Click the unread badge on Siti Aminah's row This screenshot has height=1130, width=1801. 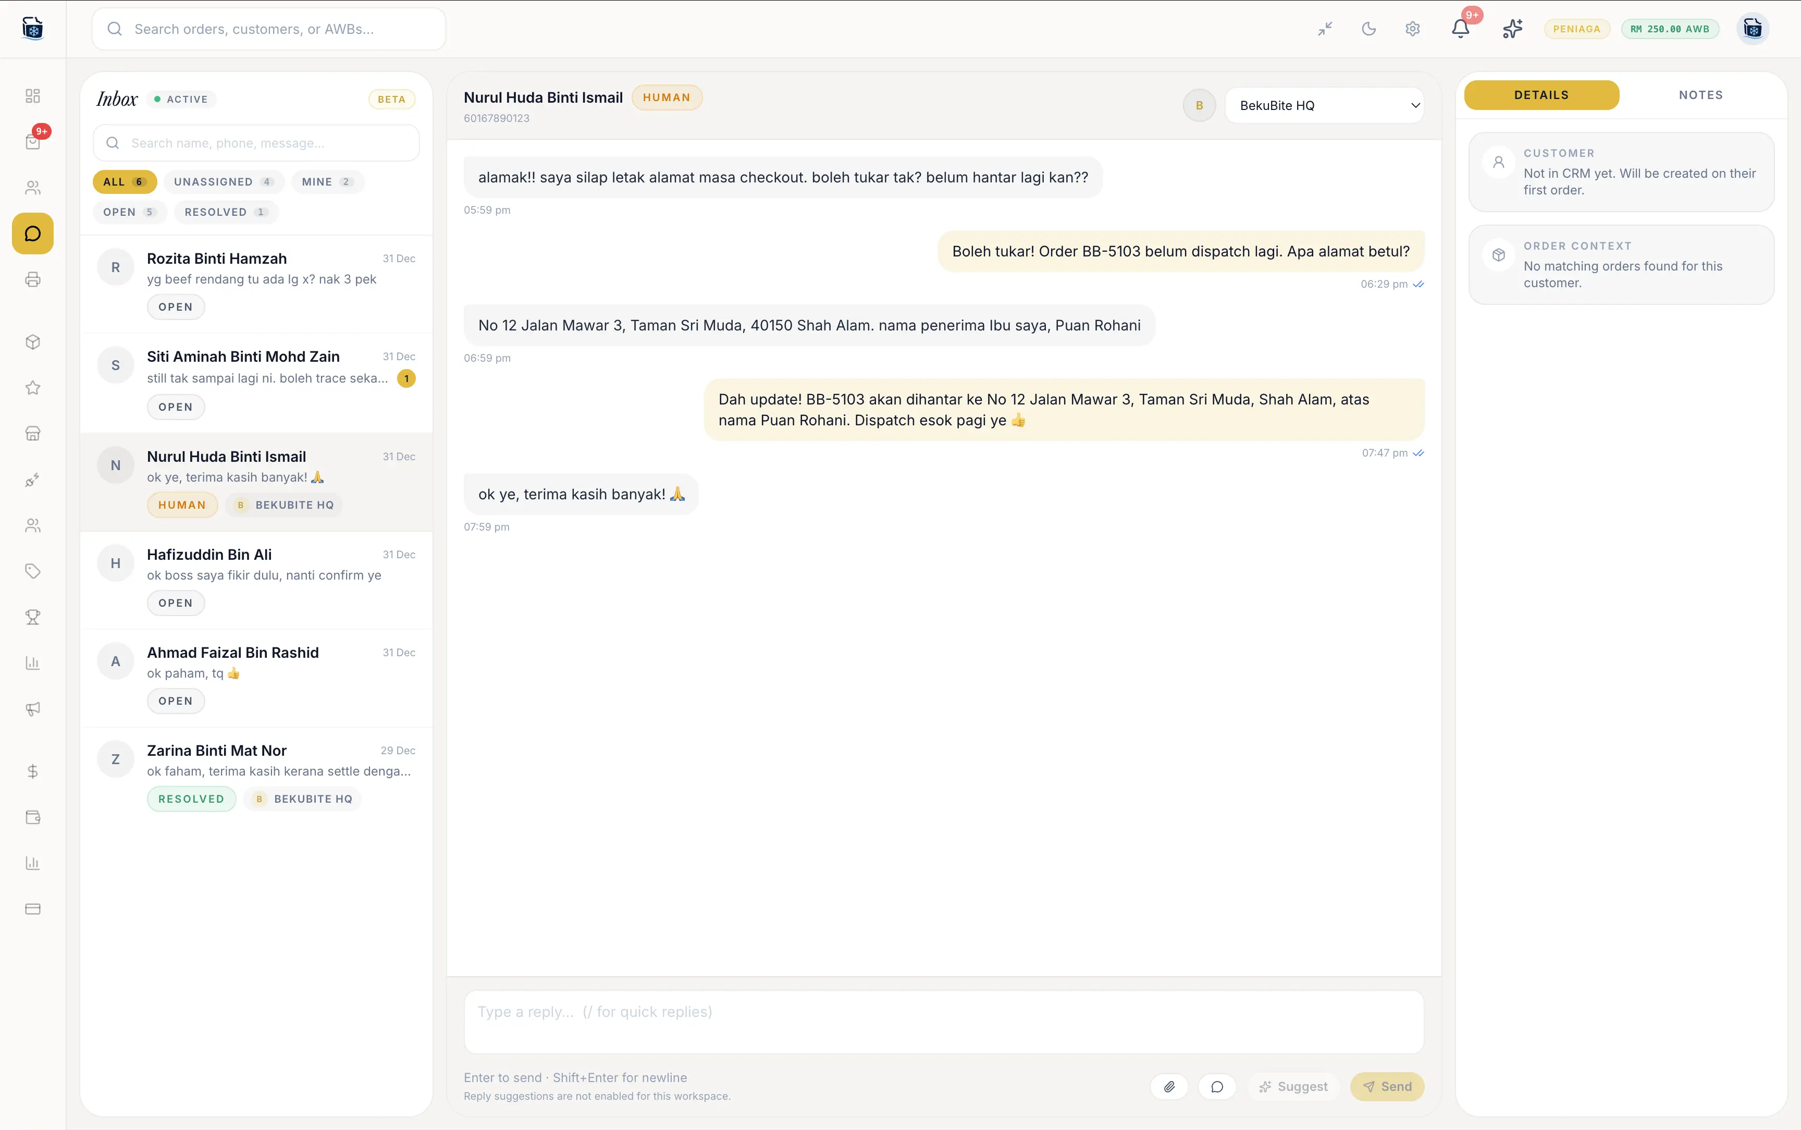coord(406,378)
